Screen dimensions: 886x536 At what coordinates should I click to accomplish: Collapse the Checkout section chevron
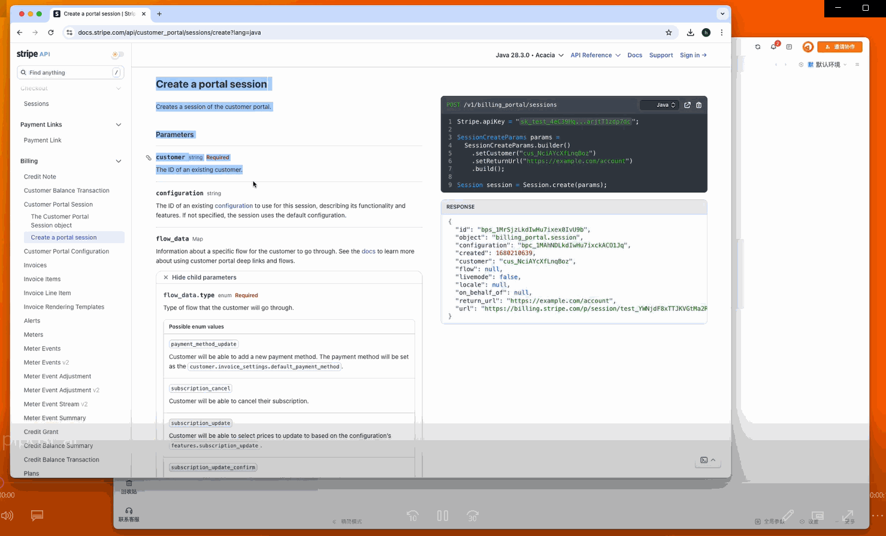point(119,89)
